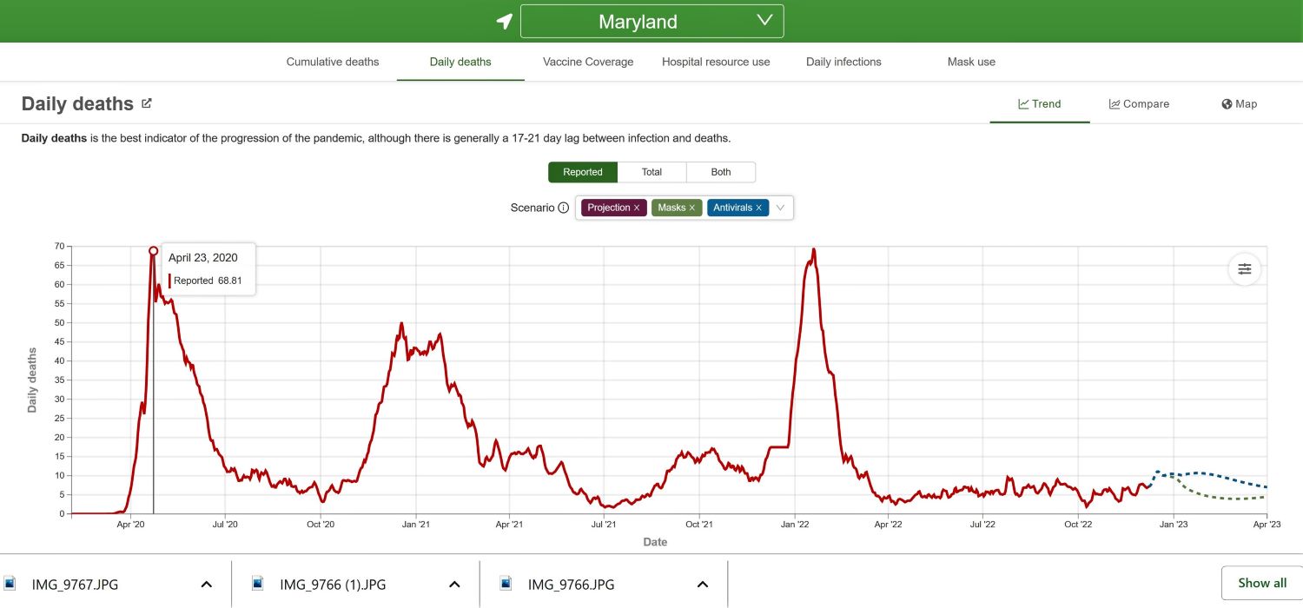The height and width of the screenshot is (608, 1303).
Task: Expand options for IMG_9766 (1).JPG download
Action: coord(454,584)
